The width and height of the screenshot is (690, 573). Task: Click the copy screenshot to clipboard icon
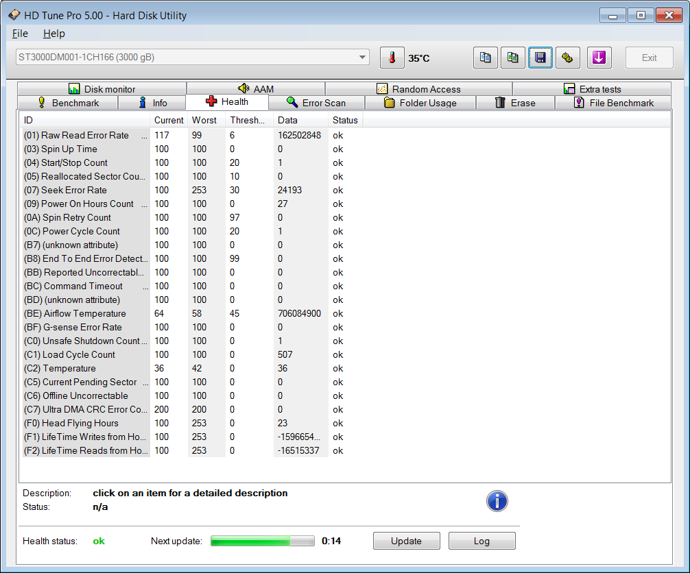pos(512,58)
